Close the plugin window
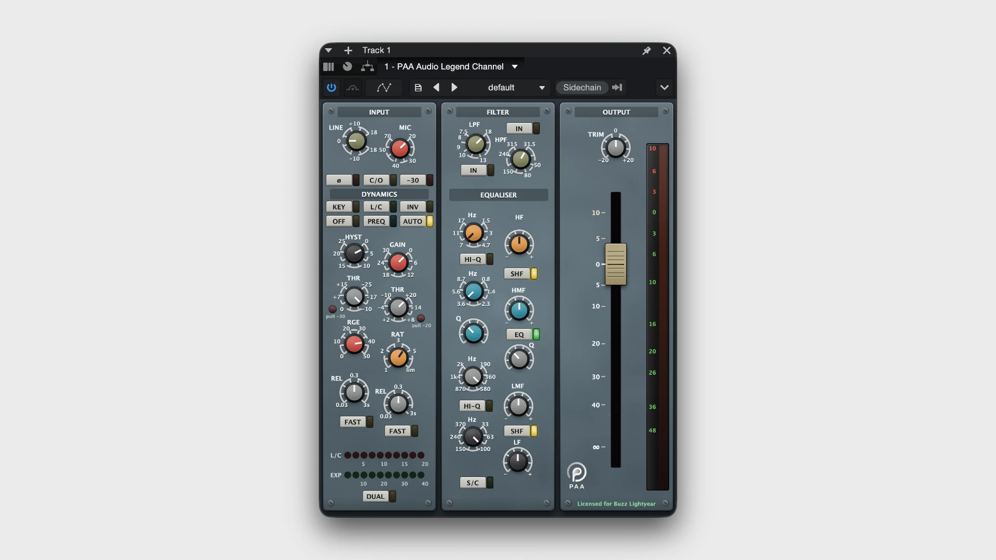 [x=667, y=50]
